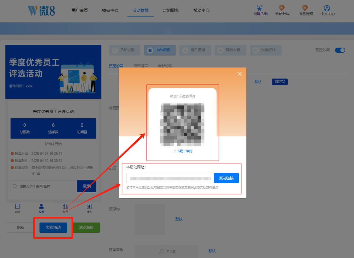Image resolution: width=354 pixels, height=258 pixels.
Task: Open 消息通知 icon
Action: tap(305, 8)
